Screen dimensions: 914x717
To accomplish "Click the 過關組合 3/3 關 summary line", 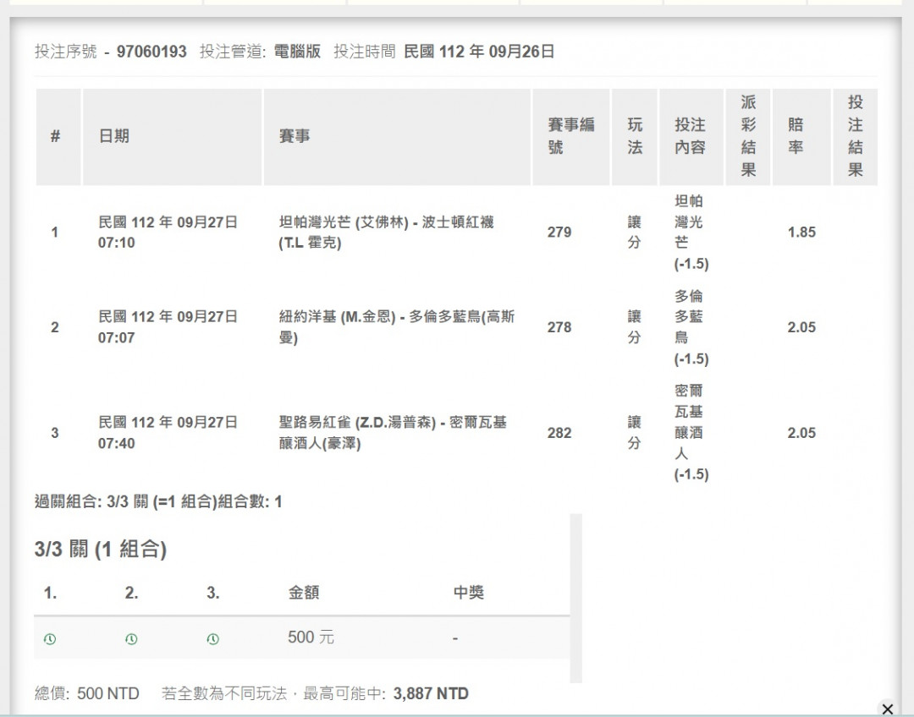I will tap(158, 501).
